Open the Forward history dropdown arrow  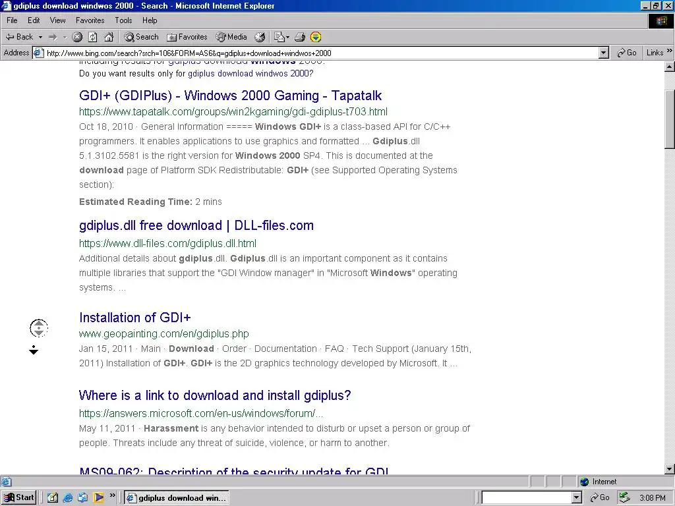pos(65,38)
